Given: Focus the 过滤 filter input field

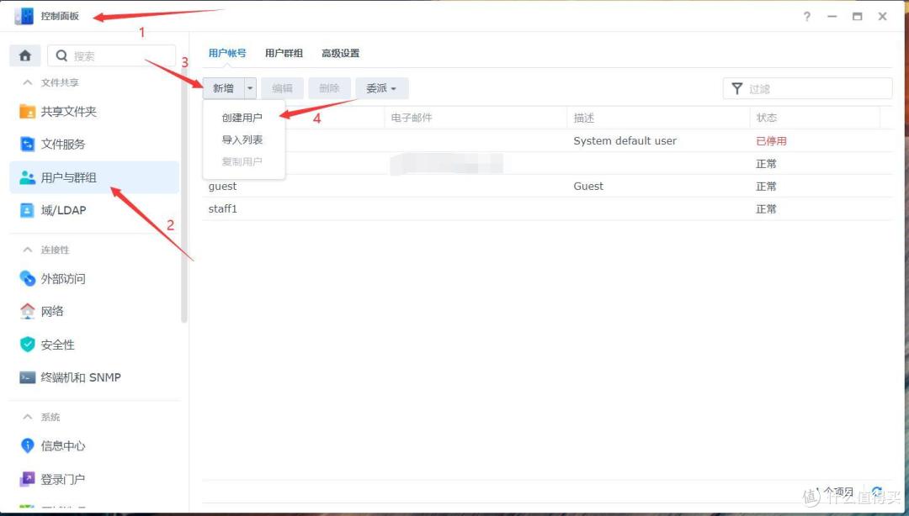Looking at the screenshot, I should click(807, 88).
